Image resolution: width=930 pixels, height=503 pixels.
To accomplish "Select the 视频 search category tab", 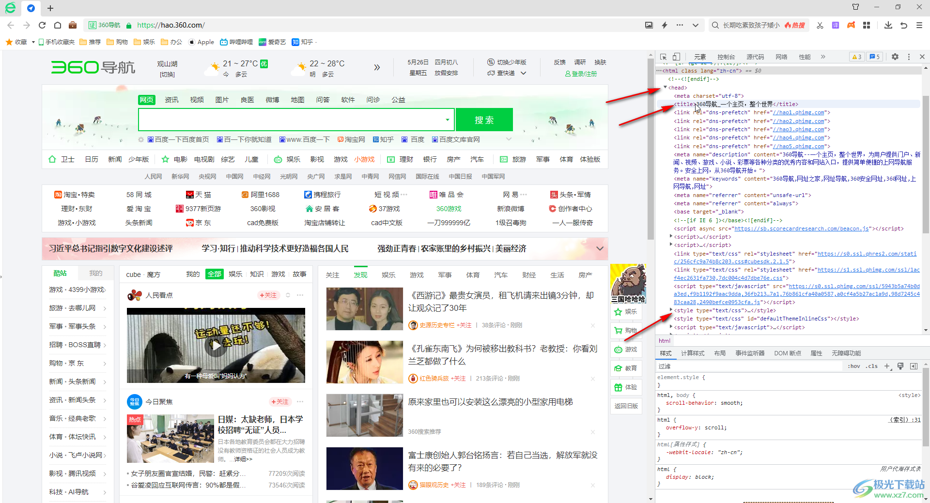I will click(x=197, y=100).
